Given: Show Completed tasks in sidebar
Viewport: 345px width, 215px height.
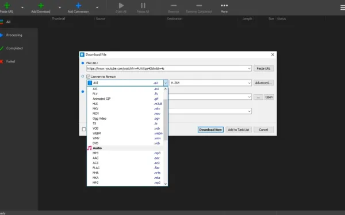Looking at the screenshot, I should click(19, 48).
